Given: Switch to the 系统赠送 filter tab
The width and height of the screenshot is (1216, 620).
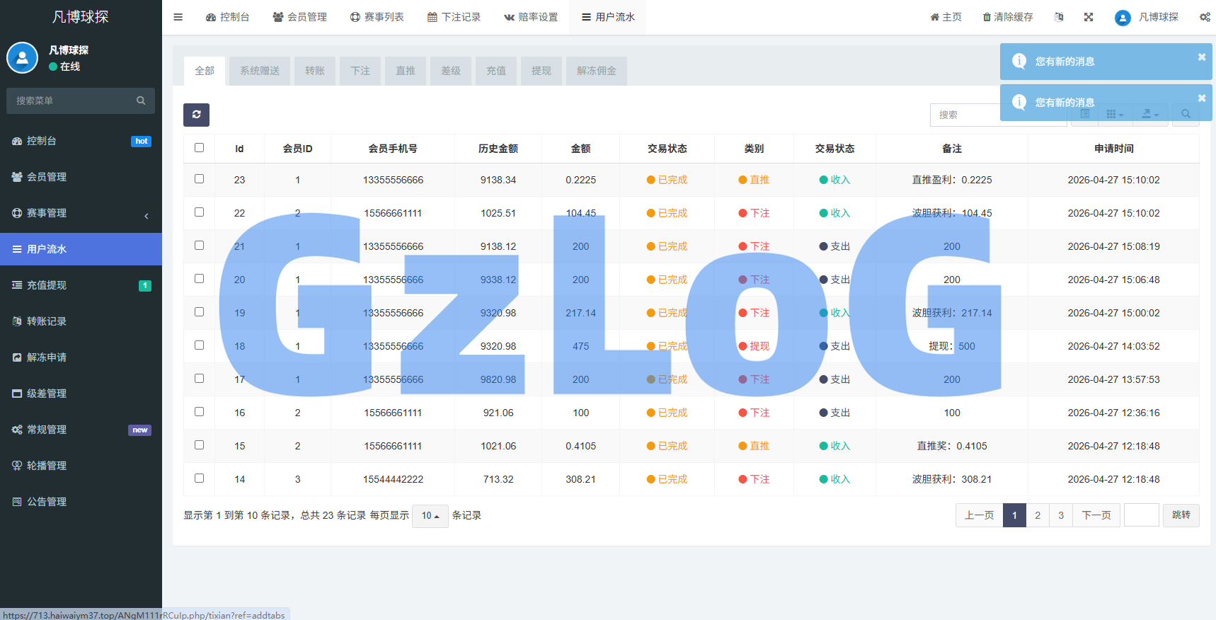Looking at the screenshot, I should click(260, 71).
